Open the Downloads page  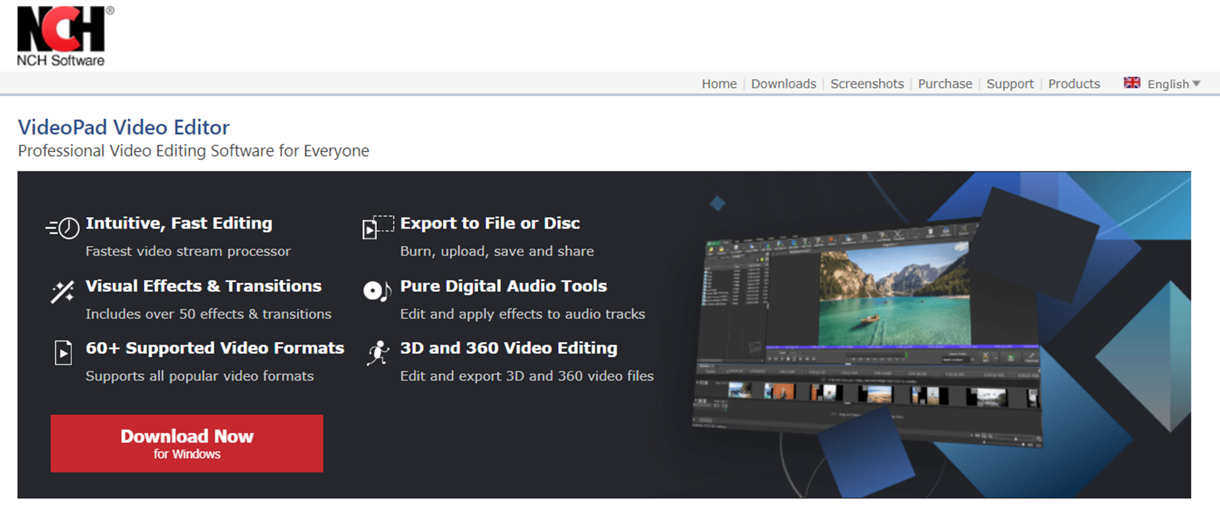pyautogui.click(x=783, y=84)
